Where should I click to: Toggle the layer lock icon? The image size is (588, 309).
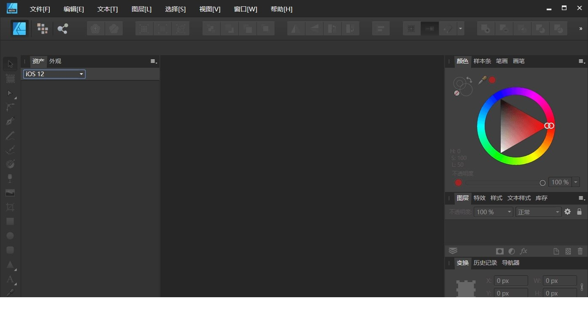click(x=579, y=212)
